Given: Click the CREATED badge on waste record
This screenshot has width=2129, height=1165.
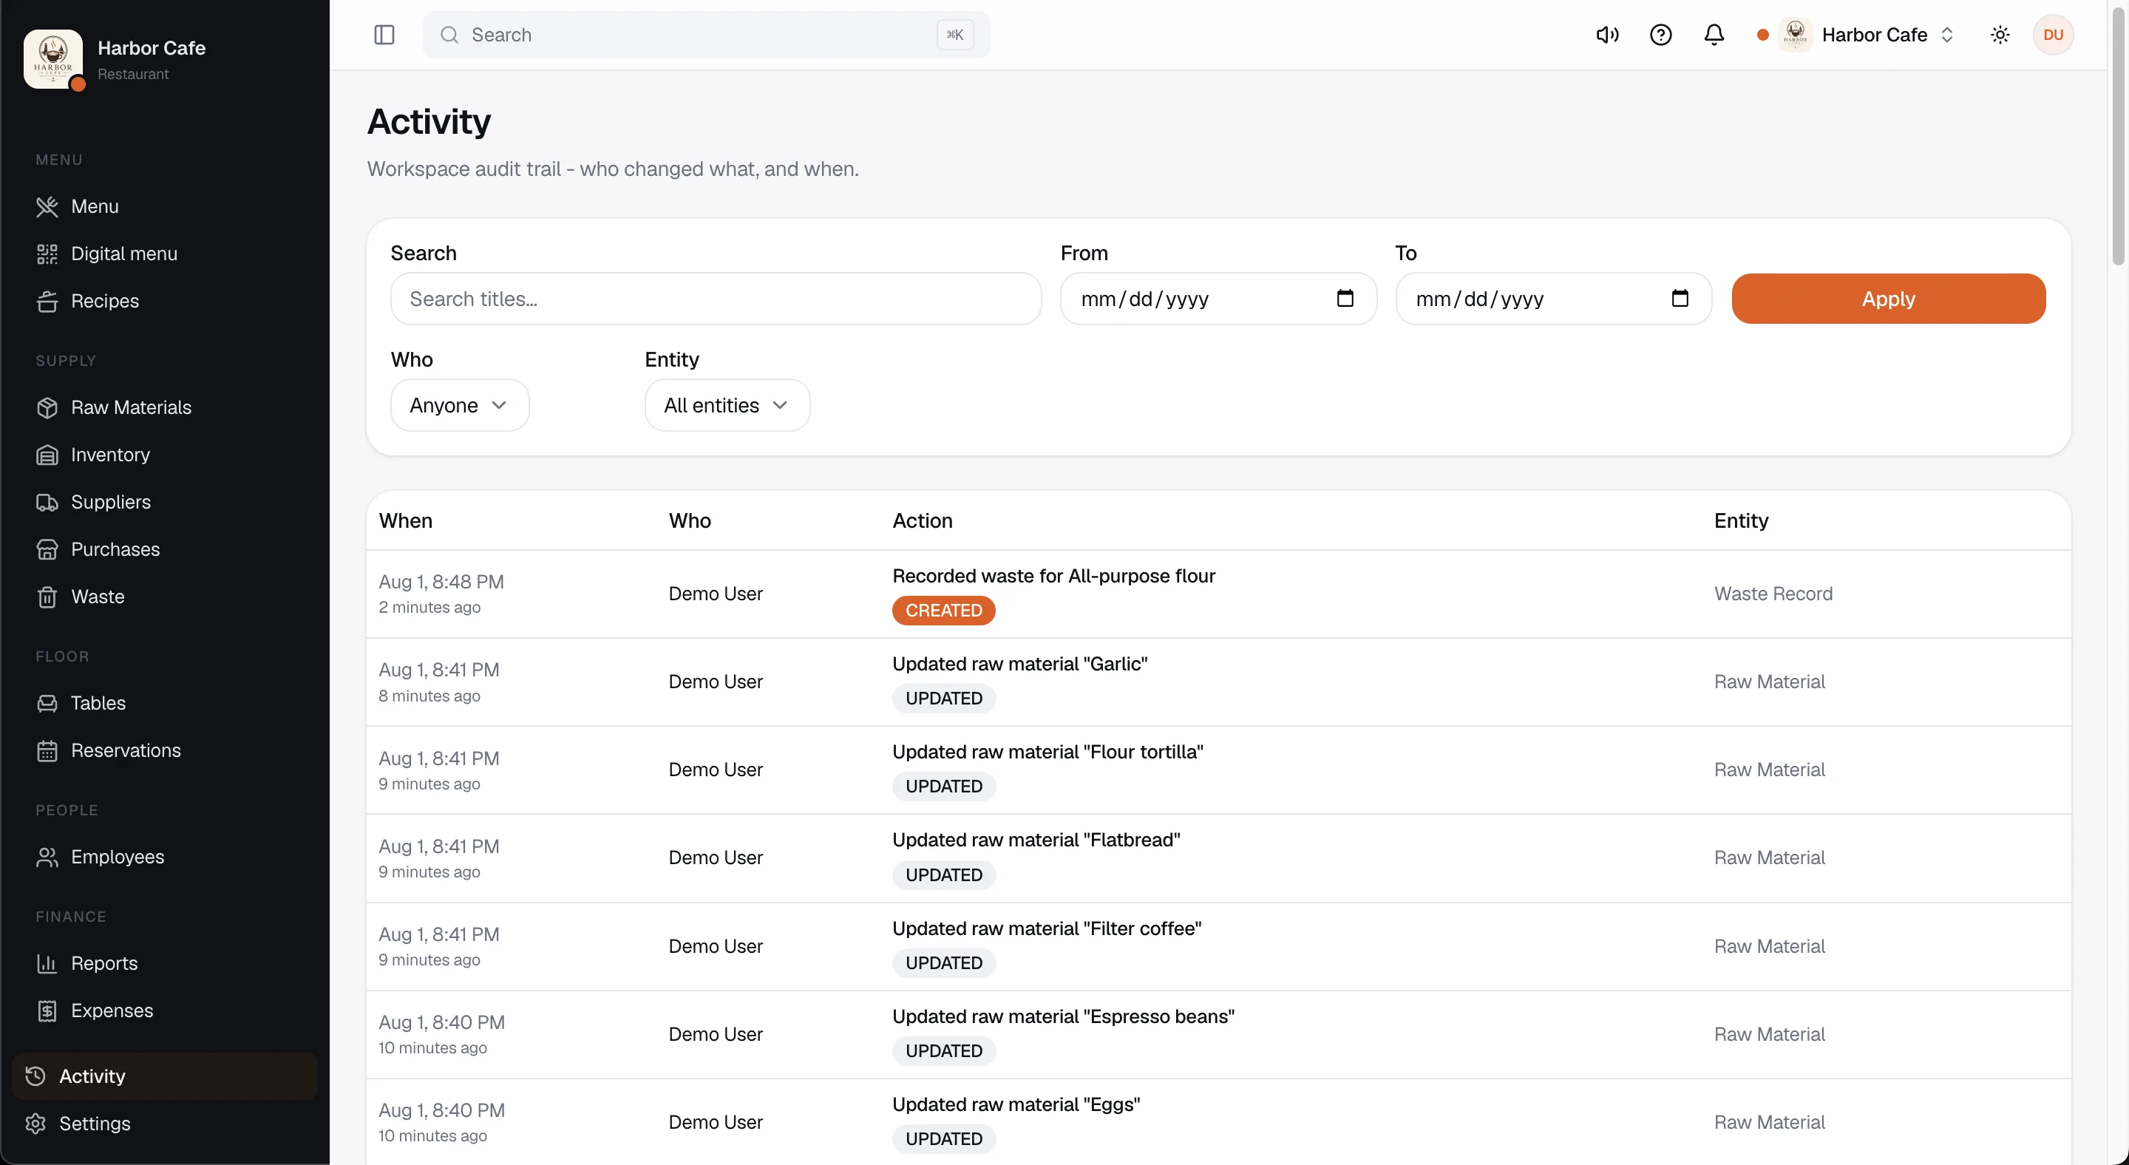Looking at the screenshot, I should [x=944, y=611].
